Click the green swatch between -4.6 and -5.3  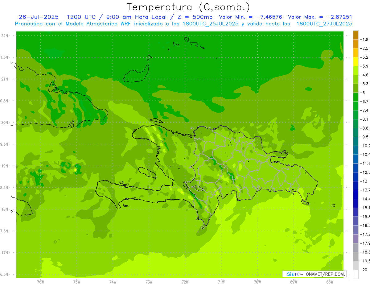click(356, 79)
